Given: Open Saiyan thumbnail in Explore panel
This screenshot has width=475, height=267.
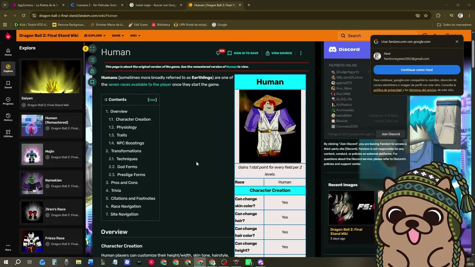Looking at the screenshot, I should pos(51,77).
